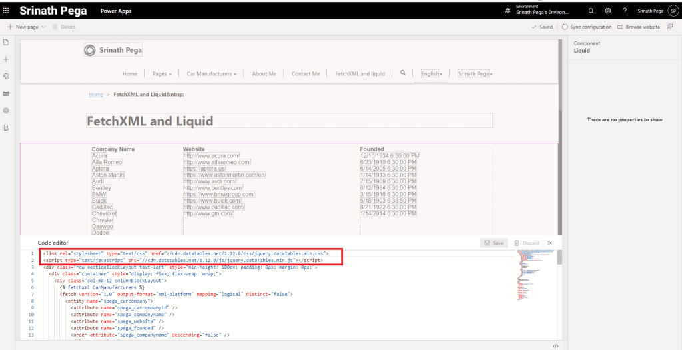Viewport: 682px width, 350px height.
Task: Select the Contact Me menu item
Action: pos(306,74)
